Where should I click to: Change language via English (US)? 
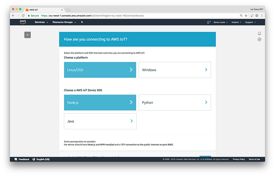43,159
